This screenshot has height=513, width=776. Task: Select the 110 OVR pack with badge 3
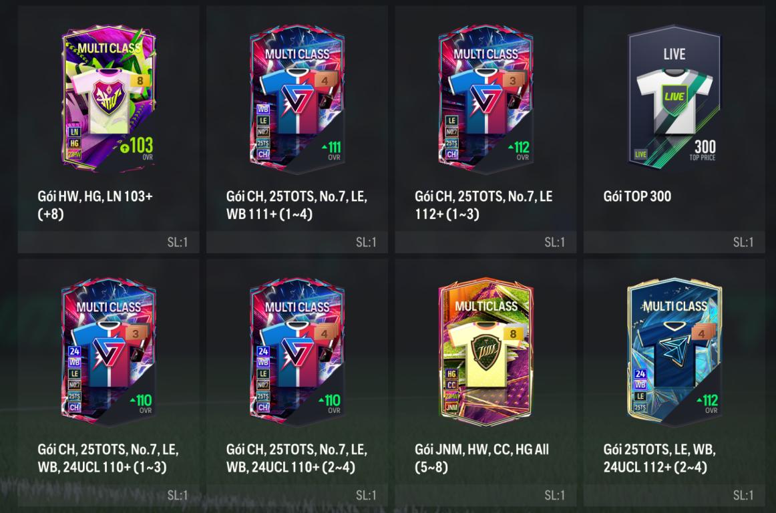108,352
